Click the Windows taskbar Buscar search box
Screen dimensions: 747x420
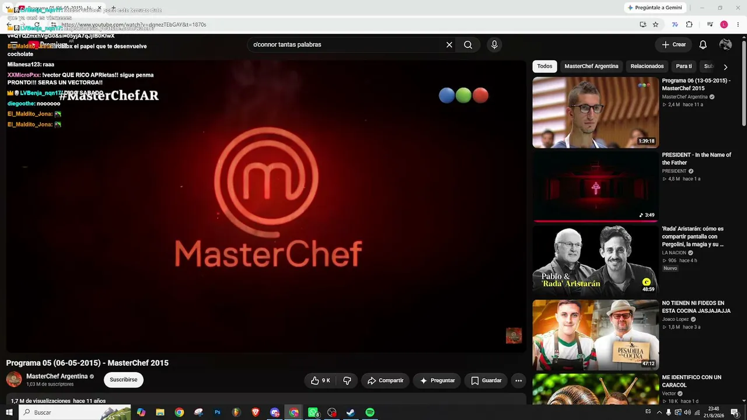75,412
